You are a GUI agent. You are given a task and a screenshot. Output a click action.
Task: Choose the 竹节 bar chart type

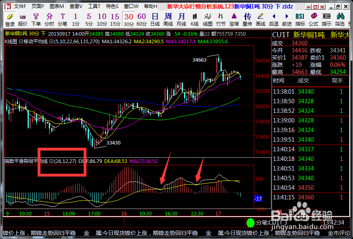[x=221, y=20]
